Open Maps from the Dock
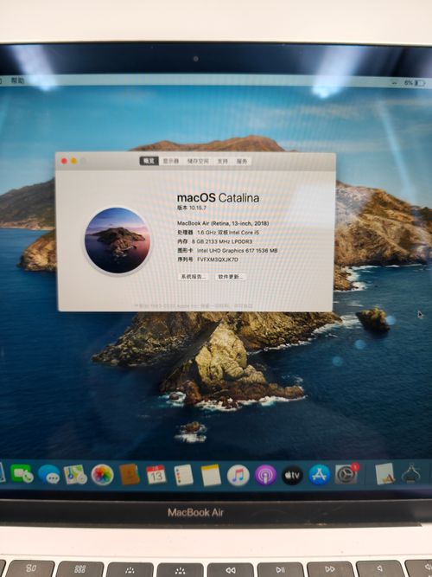Image resolution: width=432 pixels, height=577 pixels. click(75, 474)
